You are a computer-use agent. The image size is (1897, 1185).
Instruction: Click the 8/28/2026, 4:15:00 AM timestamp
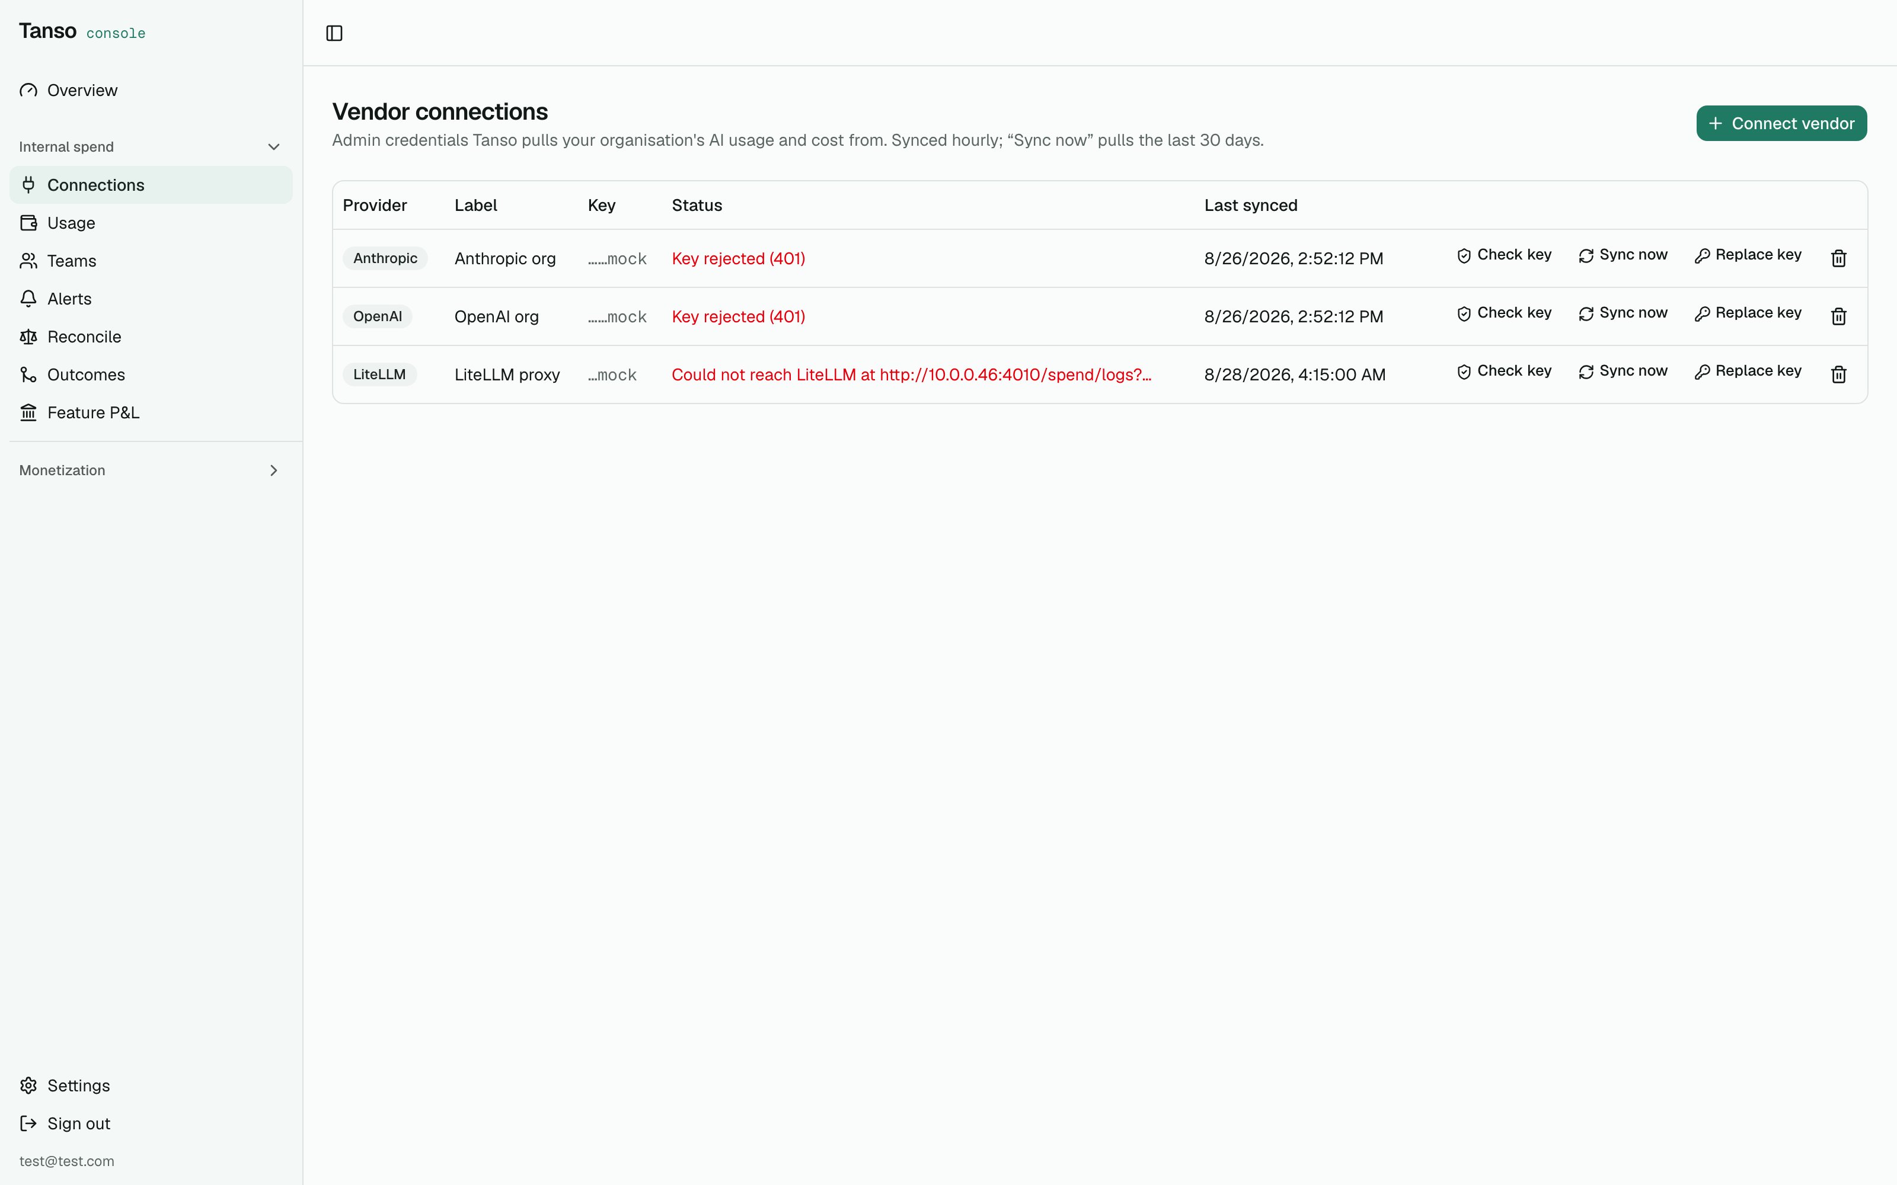pyautogui.click(x=1295, y=374)
